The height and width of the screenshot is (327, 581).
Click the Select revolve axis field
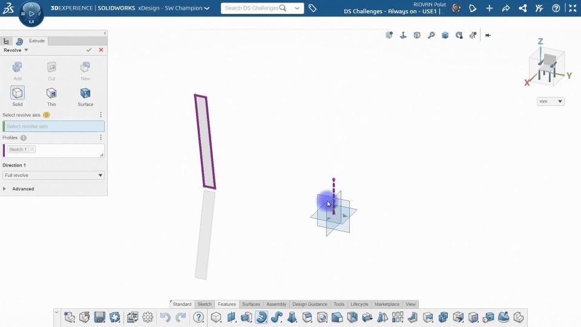pyautogui.click(x=53, y=127)
